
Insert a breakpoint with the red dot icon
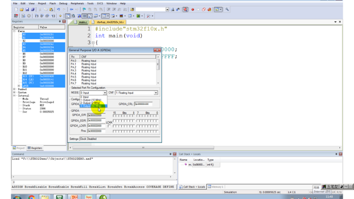[193, 9]
